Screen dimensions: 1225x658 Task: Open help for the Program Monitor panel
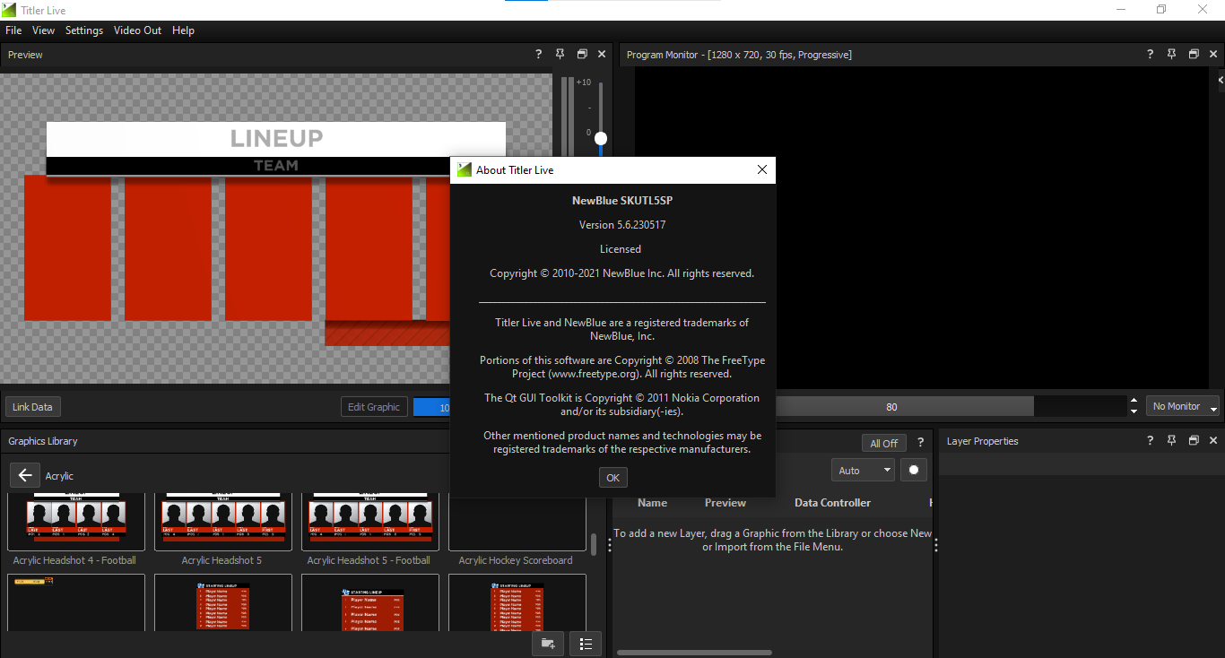[1150, 55]
